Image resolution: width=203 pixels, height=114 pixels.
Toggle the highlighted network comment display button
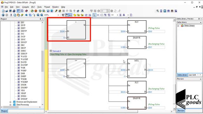tap(67, 15)
